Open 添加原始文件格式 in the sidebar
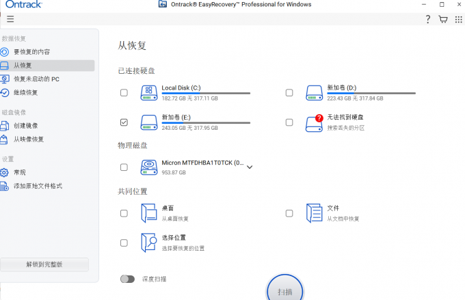The height and width of the screenshot is (300, 465). (47, 186)
